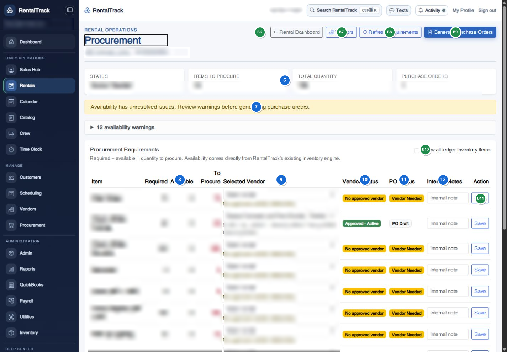The width and height of the screenshot is (507, 352).
Task: Open Sales Hub in the sidebar
Action: (39, 70)
